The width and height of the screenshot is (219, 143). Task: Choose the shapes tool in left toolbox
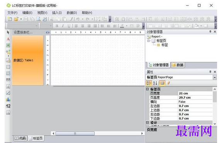point(8,52)
